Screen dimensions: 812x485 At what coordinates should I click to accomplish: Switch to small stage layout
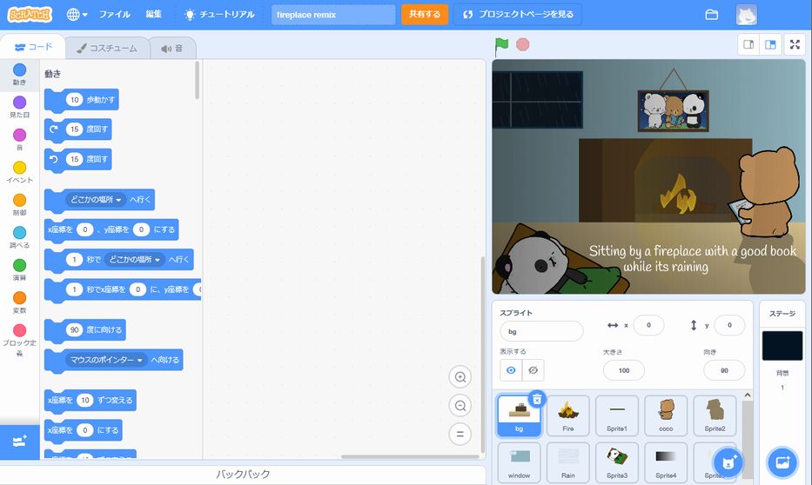click(x=748, y=44)
